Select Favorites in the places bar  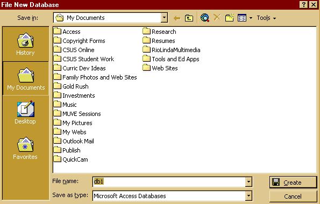pos(25,148)
